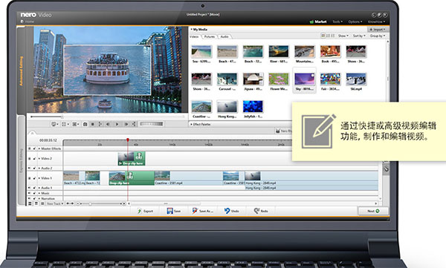Take a snapshot with the camera icon
This screenshot has width=446, height=268.
tap(85, 124)
